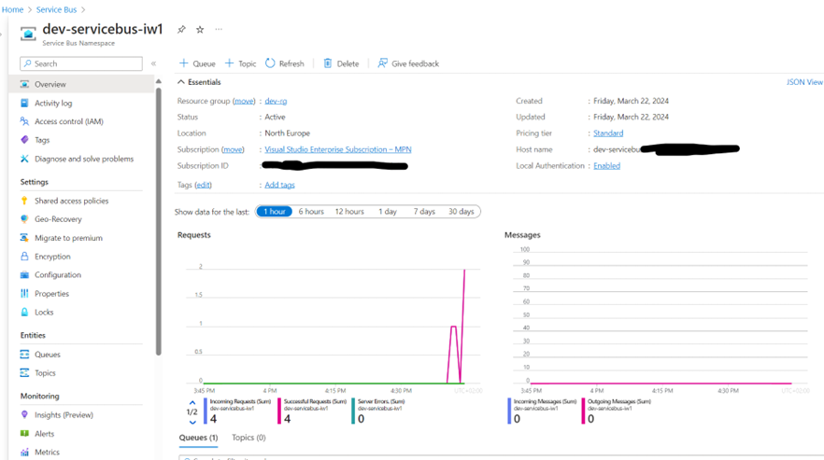Click the sidebar scroll-up arrow
824x460 pixels.
(158, 81)
